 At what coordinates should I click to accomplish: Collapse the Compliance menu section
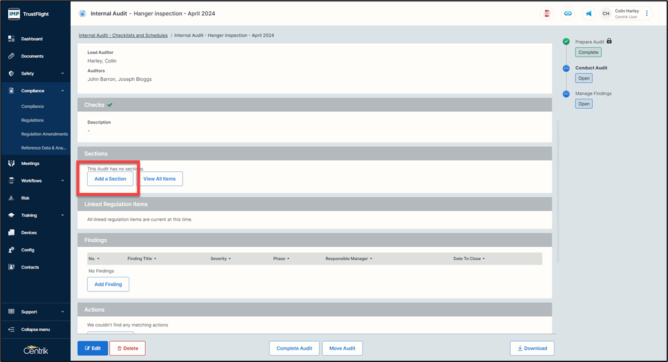click(x=62, y=91)
